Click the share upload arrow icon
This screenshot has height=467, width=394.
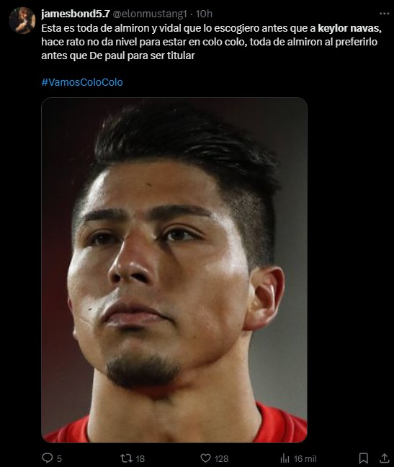click(x=384, y=458)
